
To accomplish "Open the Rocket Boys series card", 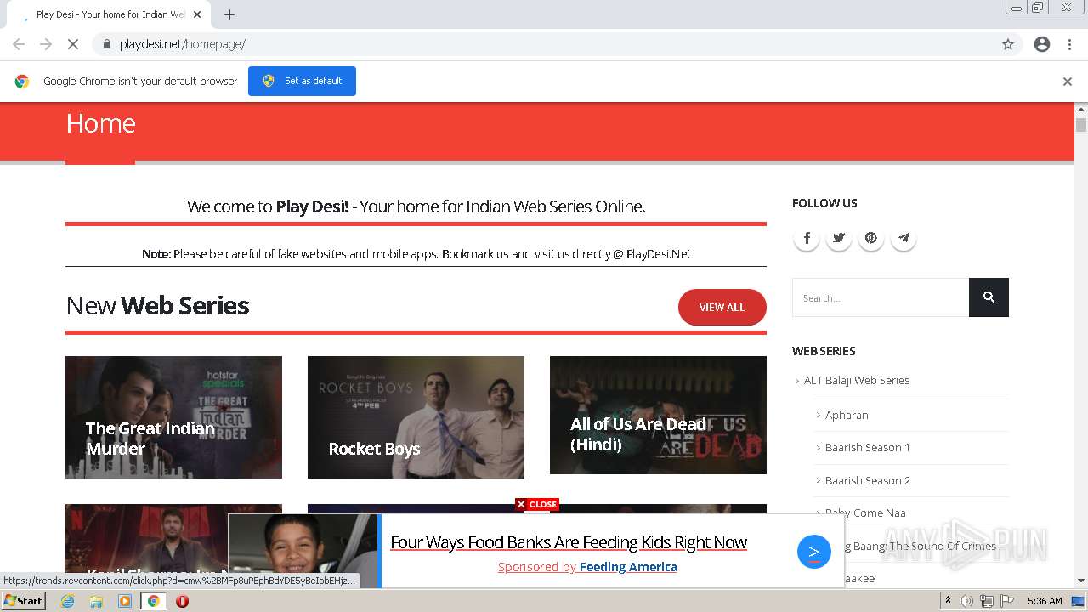I will (416, 416).
